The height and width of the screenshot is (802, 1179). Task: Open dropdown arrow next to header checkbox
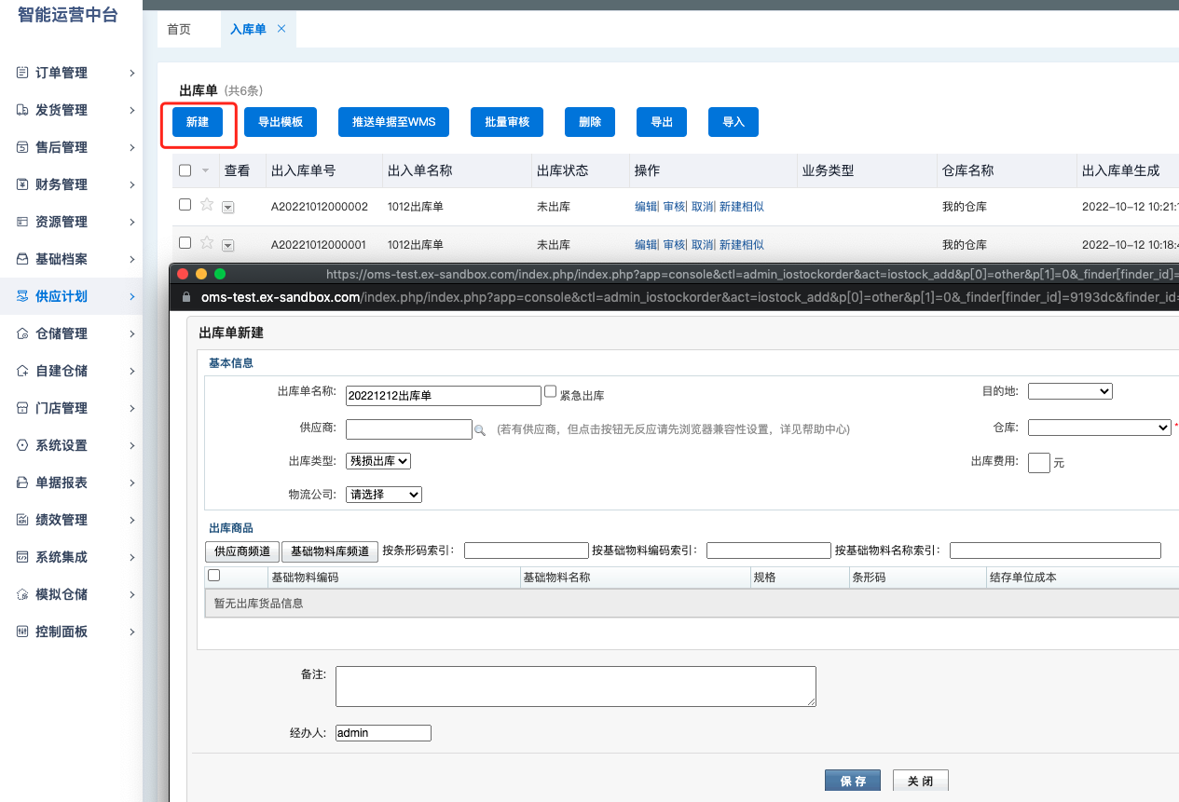point(205,170)
